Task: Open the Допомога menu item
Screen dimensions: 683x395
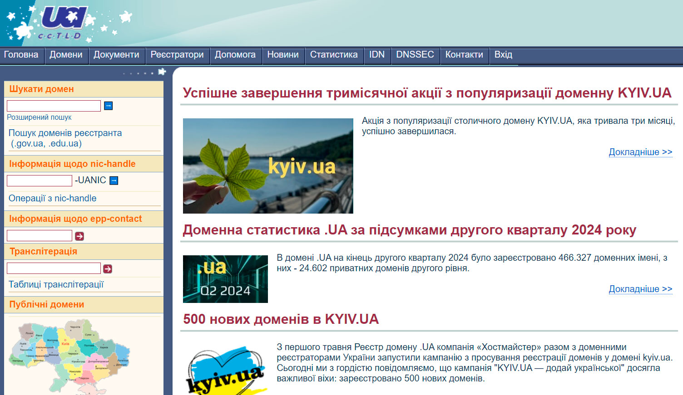Action: click(235, 55)
